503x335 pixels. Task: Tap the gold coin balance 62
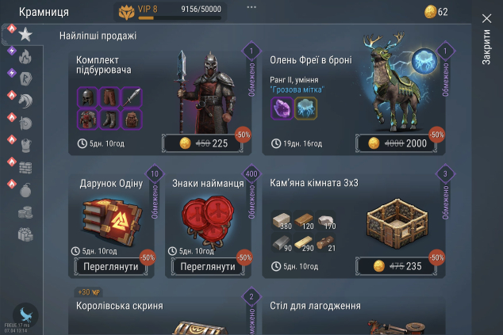436,12
